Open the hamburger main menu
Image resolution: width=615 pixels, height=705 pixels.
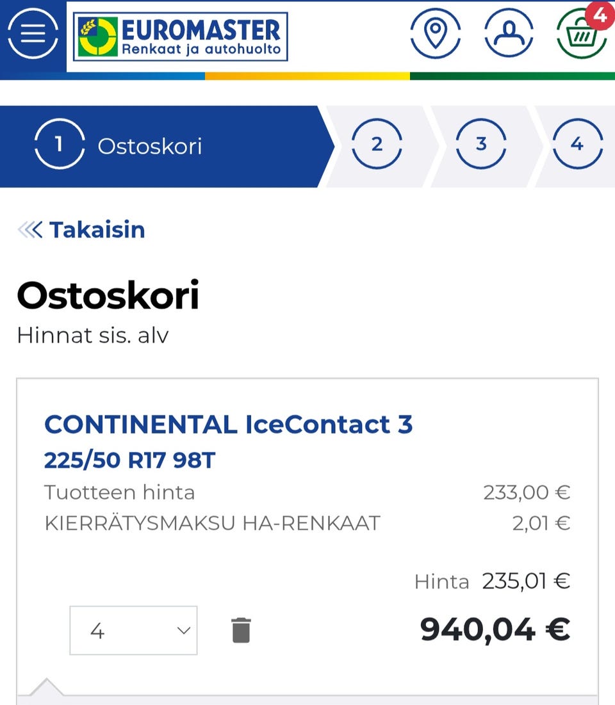tap(33, 33)
